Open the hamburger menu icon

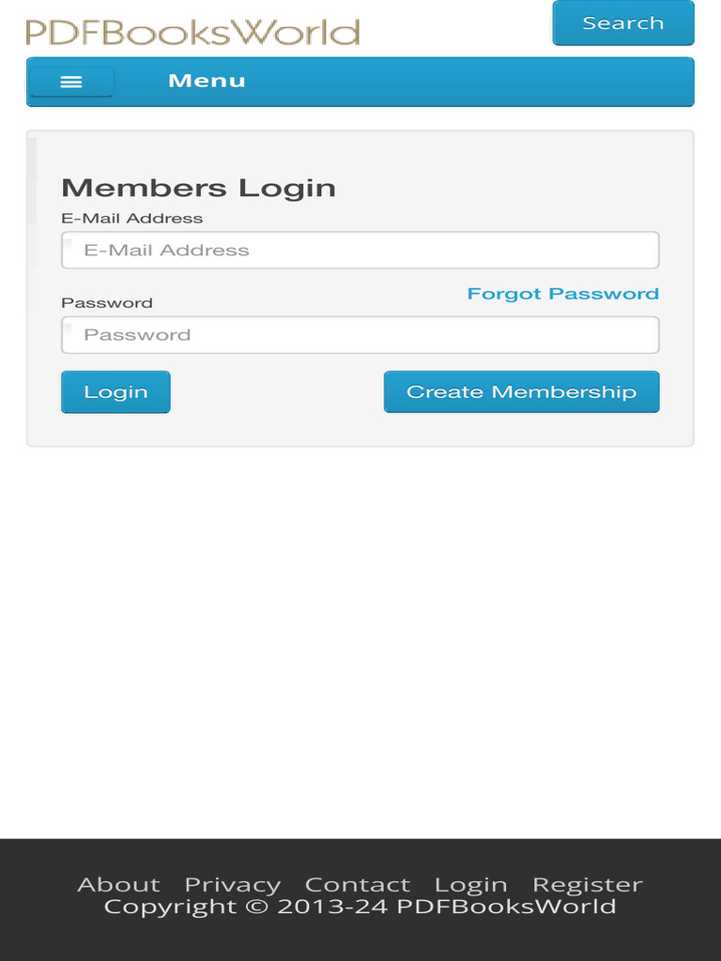tap(71, 82)
